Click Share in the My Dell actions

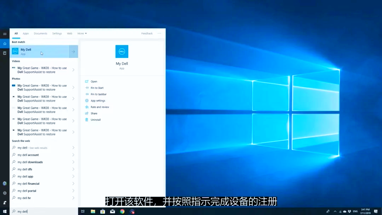(x=94, y=113)
